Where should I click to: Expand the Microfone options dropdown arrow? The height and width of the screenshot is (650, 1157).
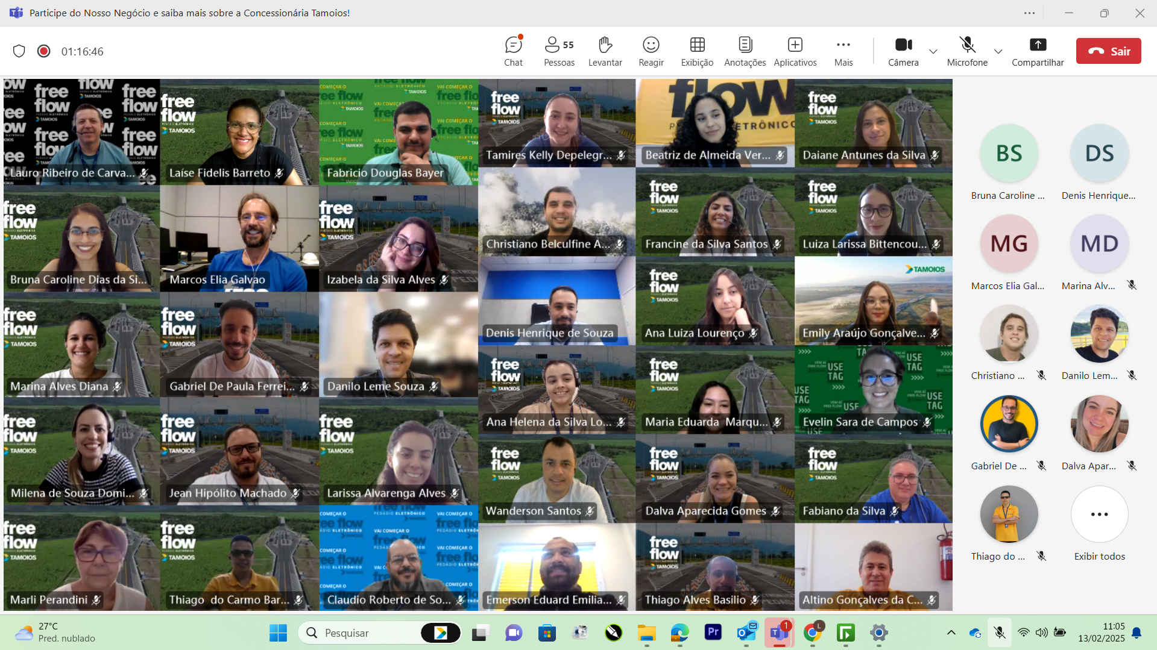point(998,51)
